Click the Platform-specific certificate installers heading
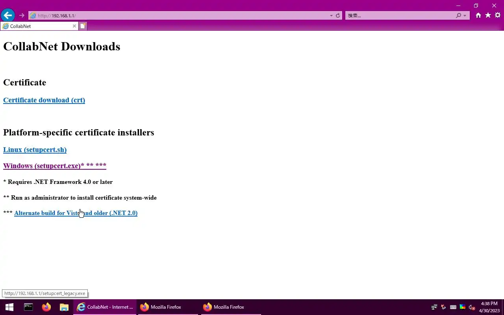 pos(78,132)
